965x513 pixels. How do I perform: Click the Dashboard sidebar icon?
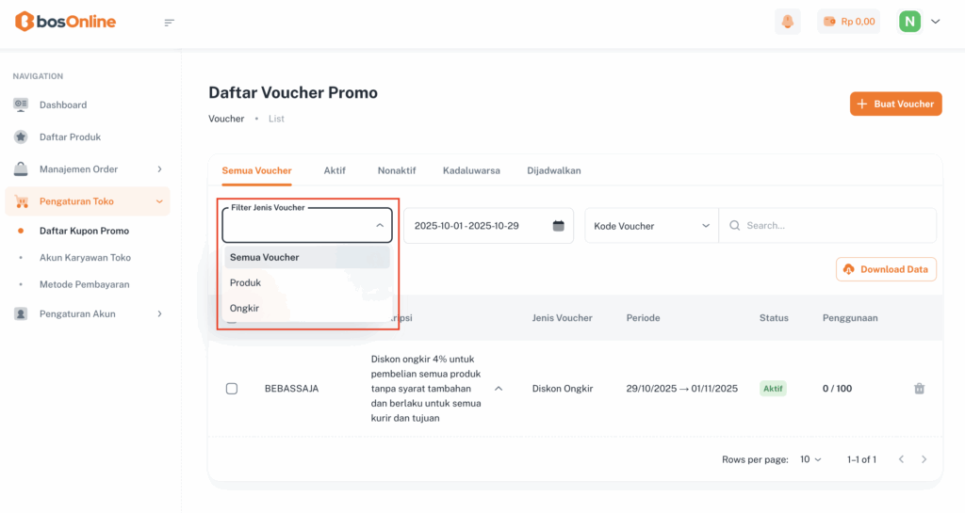point(21,104)
